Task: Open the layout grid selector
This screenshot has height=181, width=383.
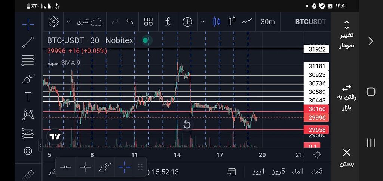Action: tap(148, 22)
